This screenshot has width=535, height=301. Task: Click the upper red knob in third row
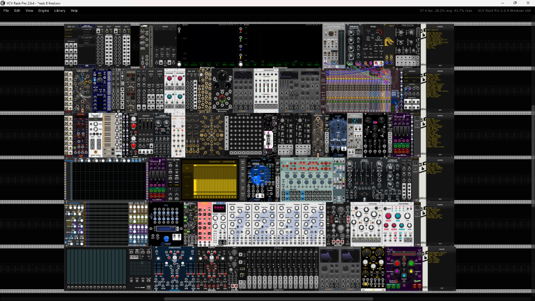[134, 126]
